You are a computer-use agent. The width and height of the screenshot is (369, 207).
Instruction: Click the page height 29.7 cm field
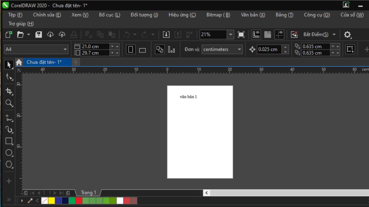pos(95,53)
